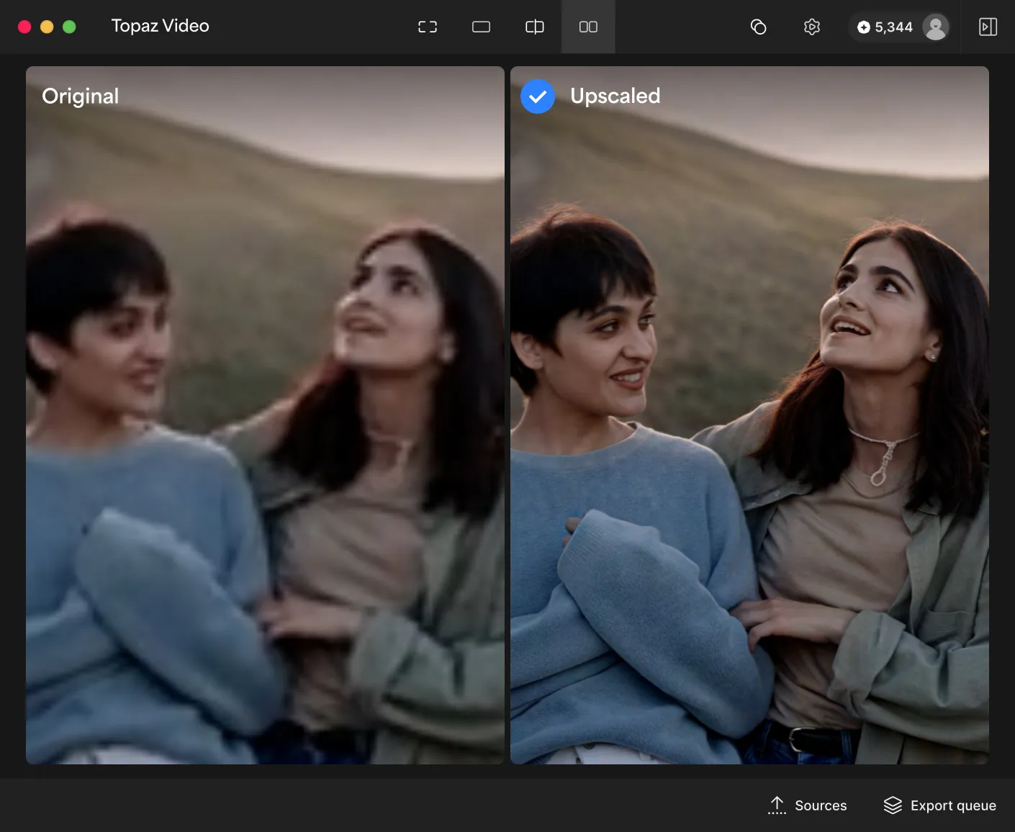Screen dimensions: 1015x832
Task: Toggle the right sidebar panel icon
Action: pos(988,27)
